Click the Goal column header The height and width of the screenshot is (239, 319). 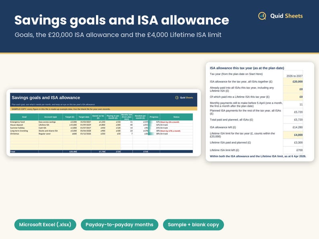[x=24, y=117]
